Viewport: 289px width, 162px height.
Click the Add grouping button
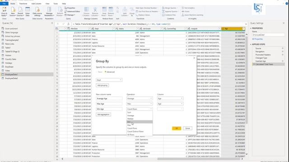pyautogui.click(x=103, y=85)
